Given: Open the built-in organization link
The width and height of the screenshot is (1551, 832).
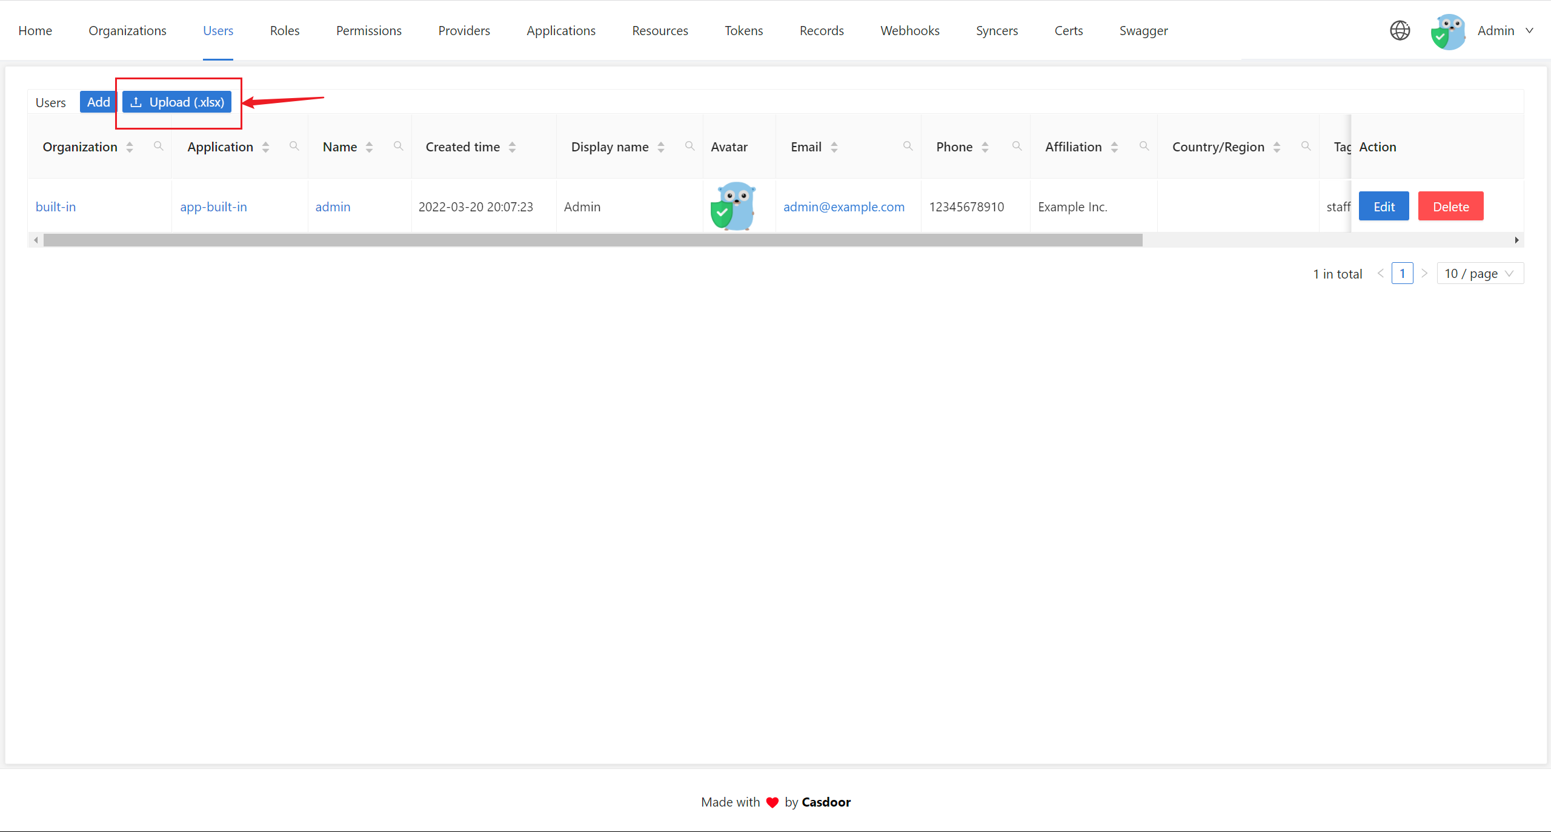Looking at the screenshot, I should click(55, 206).
